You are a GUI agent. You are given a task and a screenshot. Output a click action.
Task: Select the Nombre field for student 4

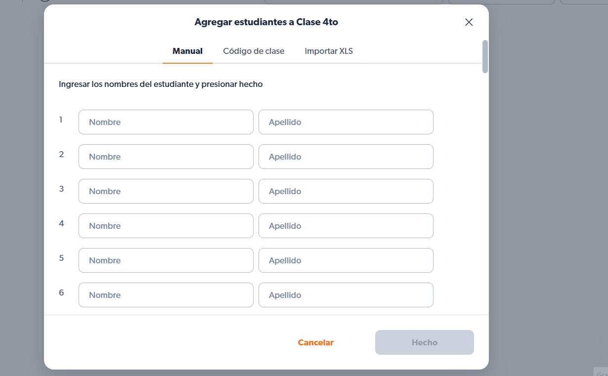[x=166, y=226]
